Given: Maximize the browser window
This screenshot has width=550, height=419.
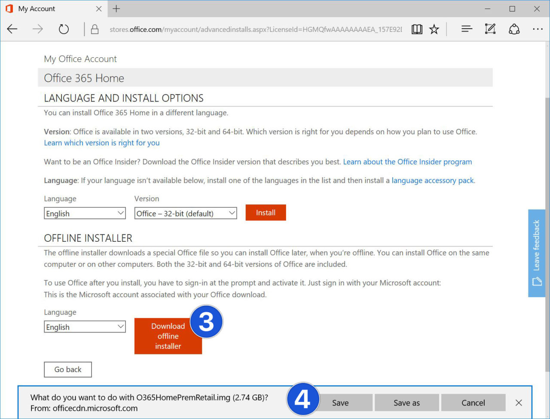Looking at the screenshot, I should 512,9.
